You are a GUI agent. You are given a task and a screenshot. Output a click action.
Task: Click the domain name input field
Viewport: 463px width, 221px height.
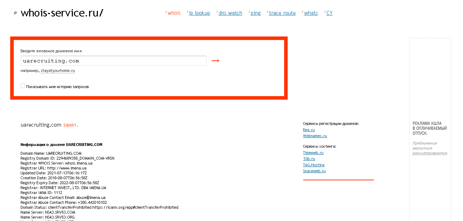(x=113, y=61)
